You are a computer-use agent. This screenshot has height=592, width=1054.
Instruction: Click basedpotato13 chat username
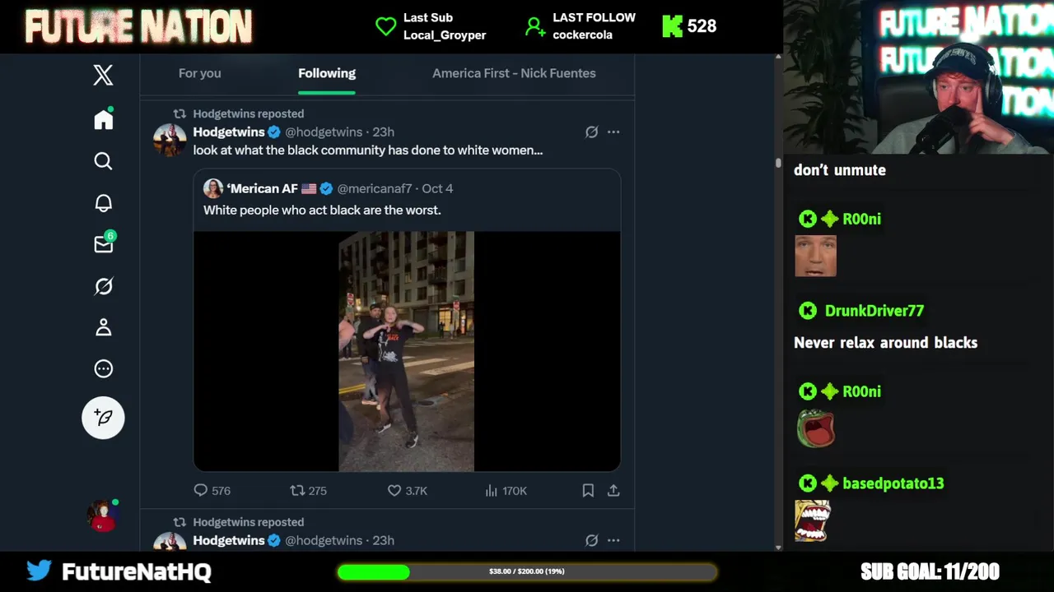[893, 483]
